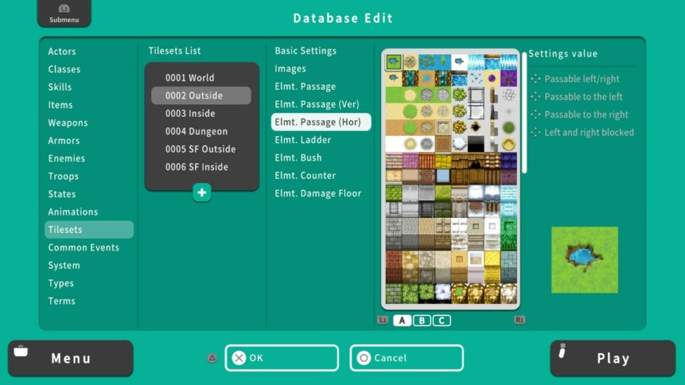Select the dark blue-purple roof tile
Viewport: 685px width, 385px height.
click(x=508, y=161)
